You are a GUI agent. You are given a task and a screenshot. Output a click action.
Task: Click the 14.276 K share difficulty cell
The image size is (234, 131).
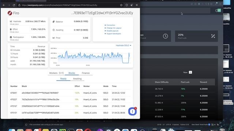point(159,96)
